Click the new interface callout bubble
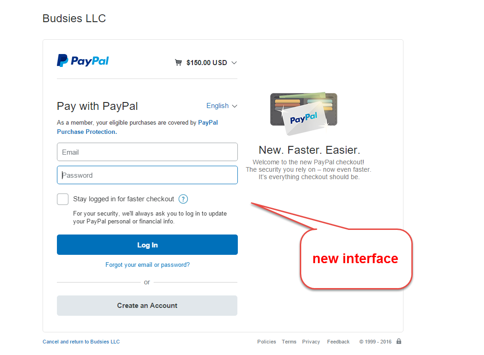Screen dimensions: 484x355 click(x=356, y=259)
